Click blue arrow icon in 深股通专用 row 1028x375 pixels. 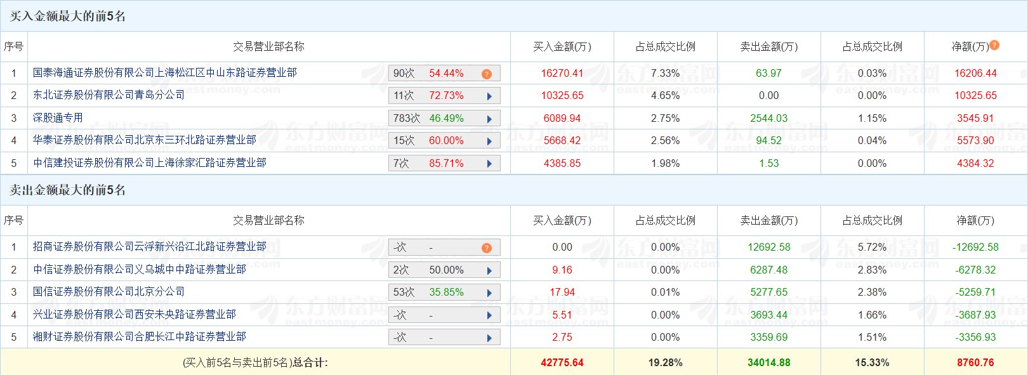(x=489, y=119)
